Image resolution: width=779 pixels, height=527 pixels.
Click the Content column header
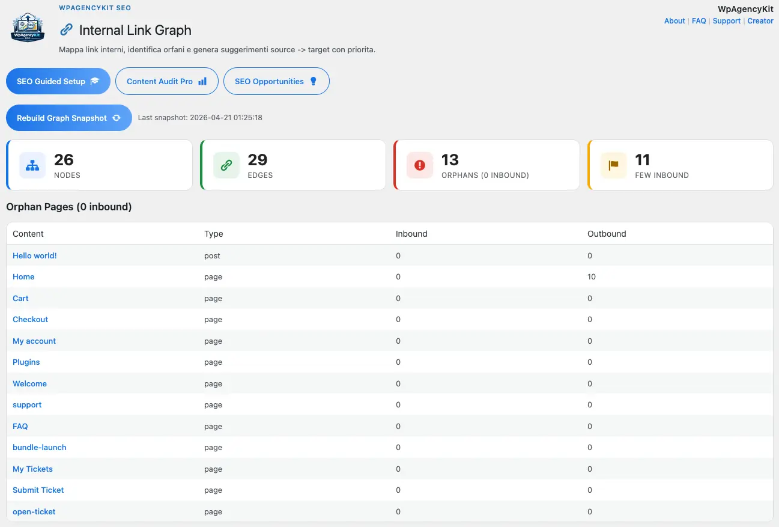coord(28,234)
